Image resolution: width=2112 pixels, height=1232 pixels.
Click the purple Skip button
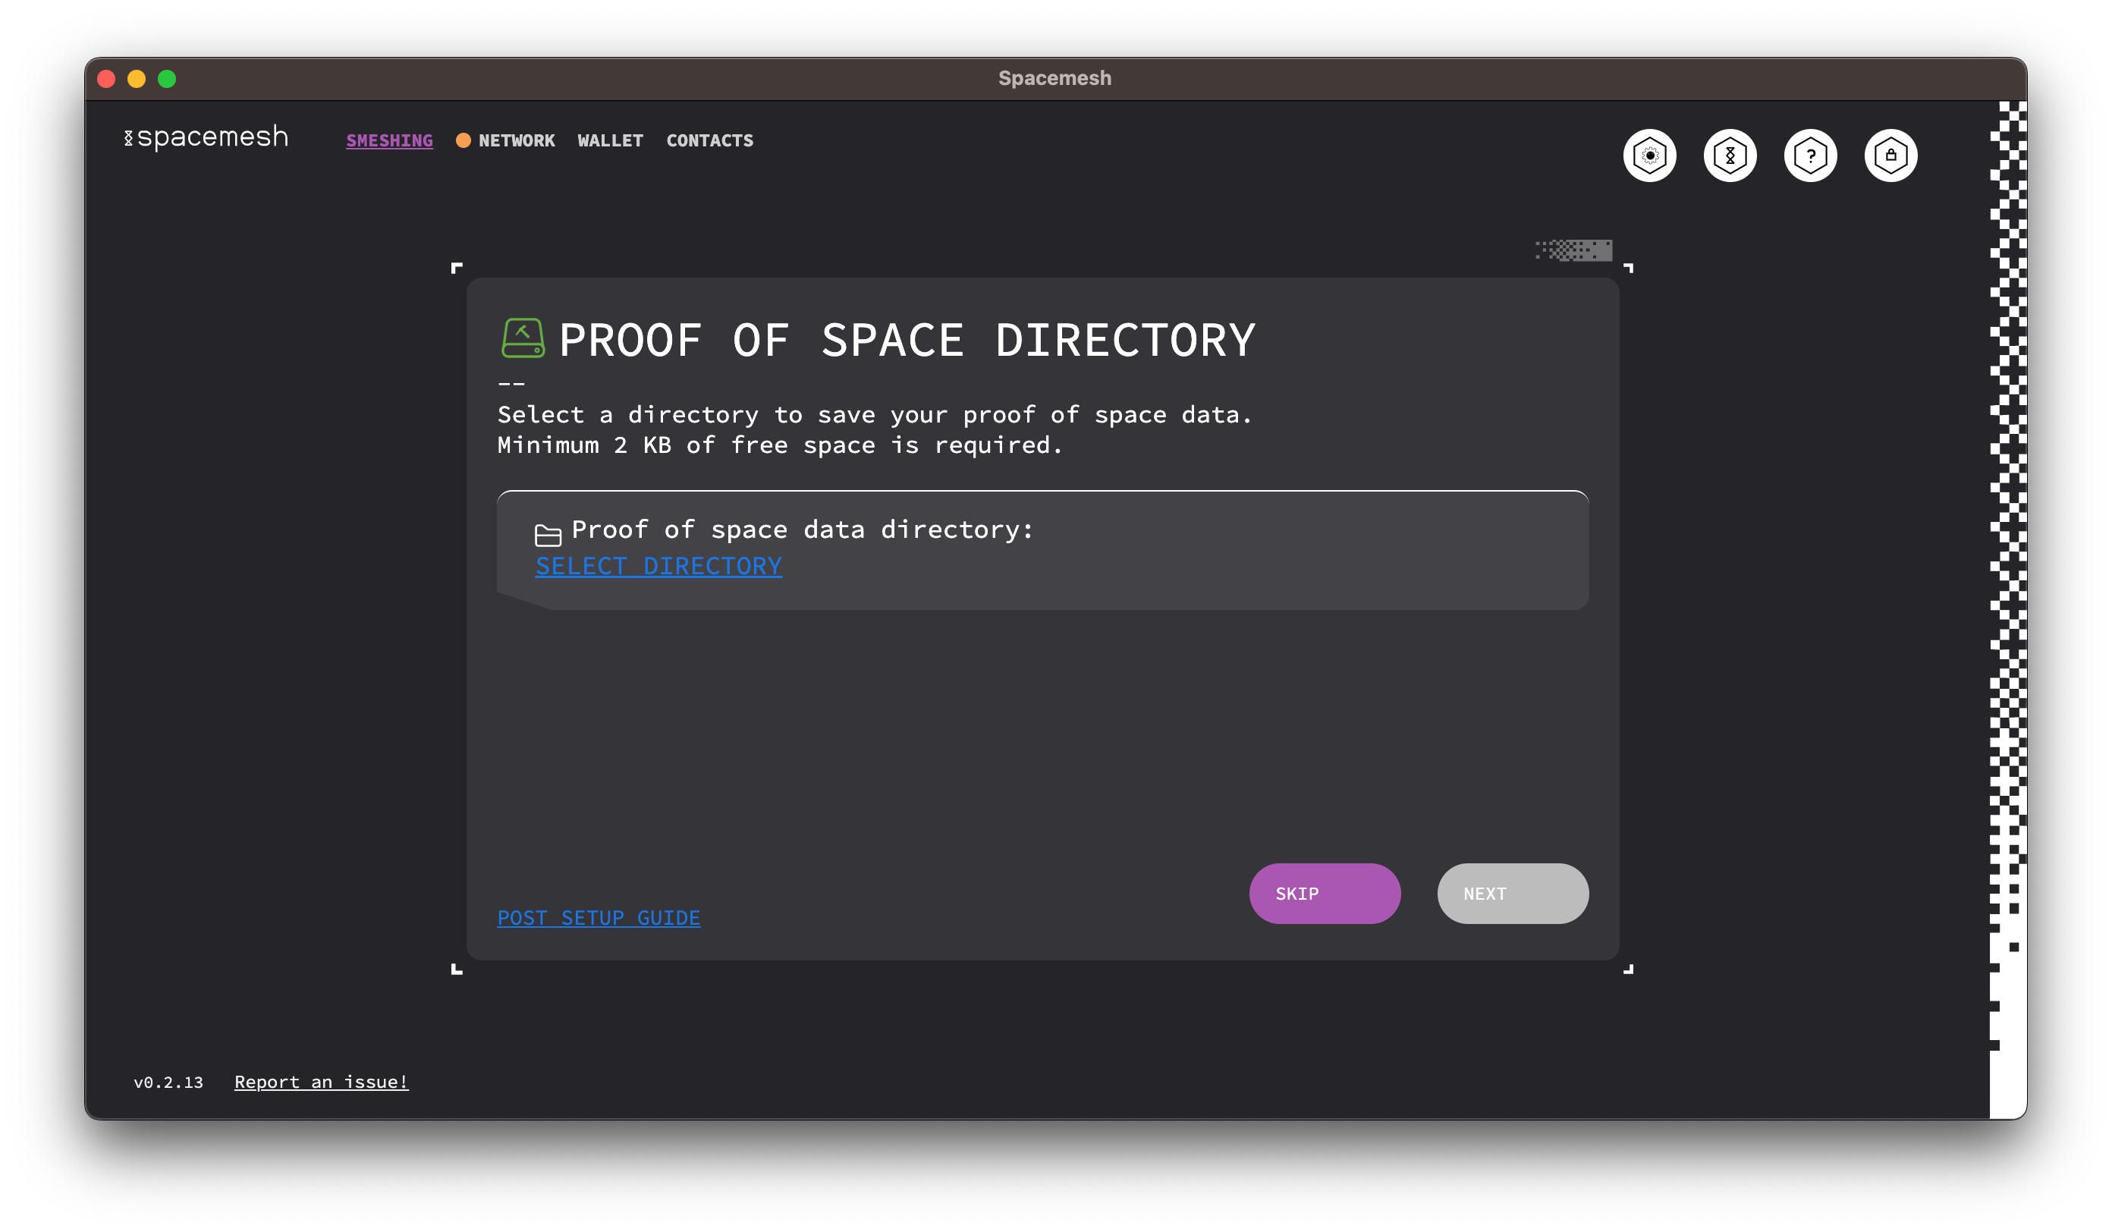pyautogui.click(x=1325, y=894)
